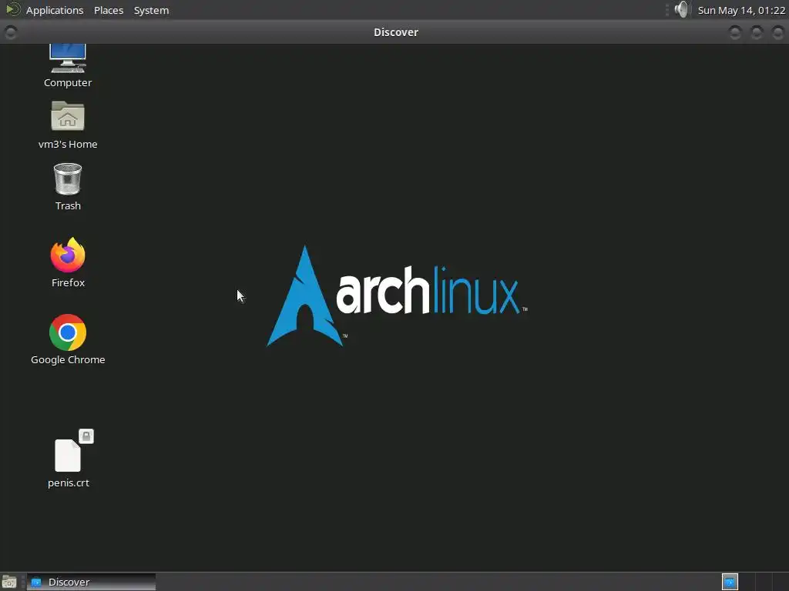Open the System menu
The height and width of the screenshot is (591, 789).
coord(151,10)
